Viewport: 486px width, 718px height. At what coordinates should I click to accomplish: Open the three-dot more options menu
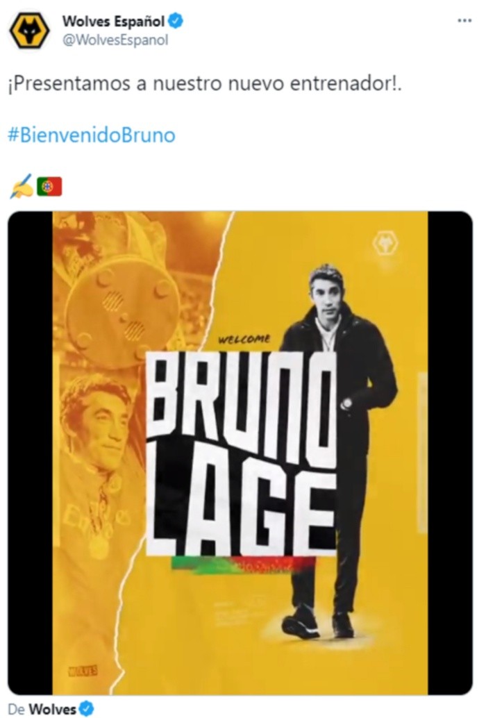[x=464, y=21]
